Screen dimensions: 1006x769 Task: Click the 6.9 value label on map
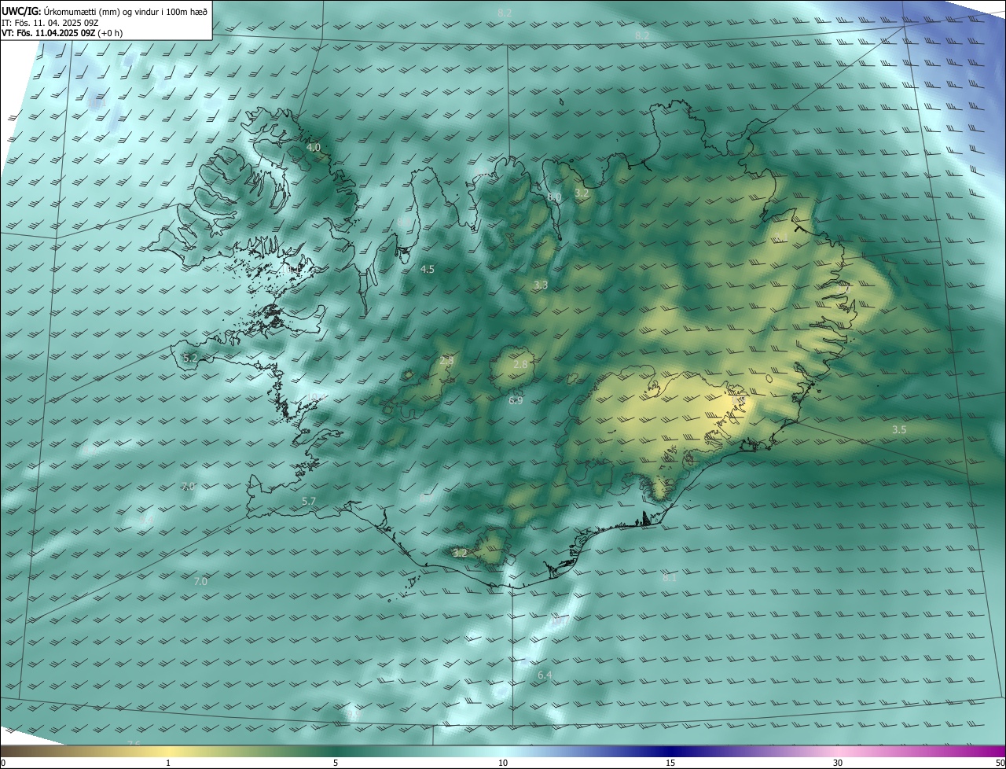pyautogui.click(x=516, y=401)
